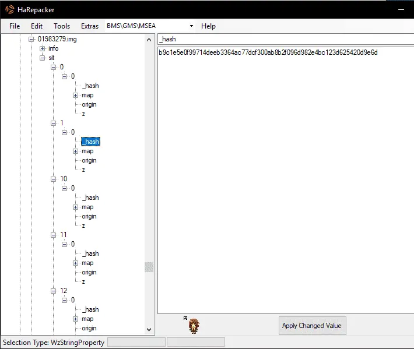Expand the map node under sit 11

point(76,263)
